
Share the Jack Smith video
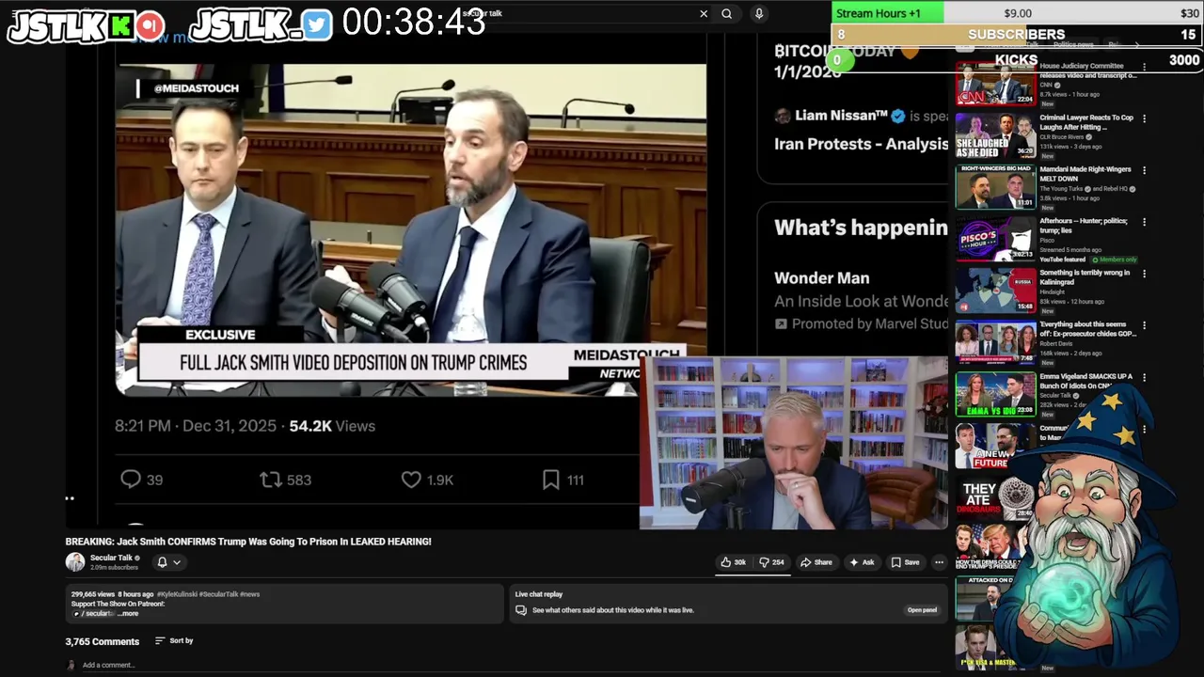pos(816,562)
